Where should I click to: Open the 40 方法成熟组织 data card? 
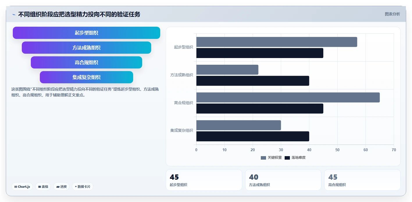283,180
